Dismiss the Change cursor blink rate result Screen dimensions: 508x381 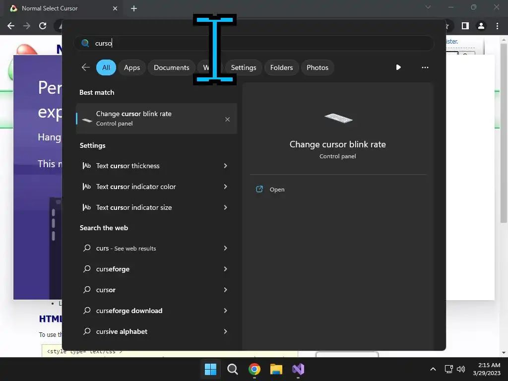[227, 119]
